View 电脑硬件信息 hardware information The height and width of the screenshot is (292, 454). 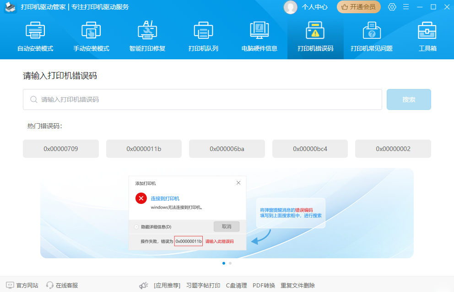pyautogui.click(x=259, y=36)
